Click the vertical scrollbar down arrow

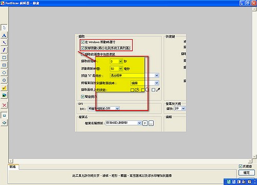click(254, 157)
